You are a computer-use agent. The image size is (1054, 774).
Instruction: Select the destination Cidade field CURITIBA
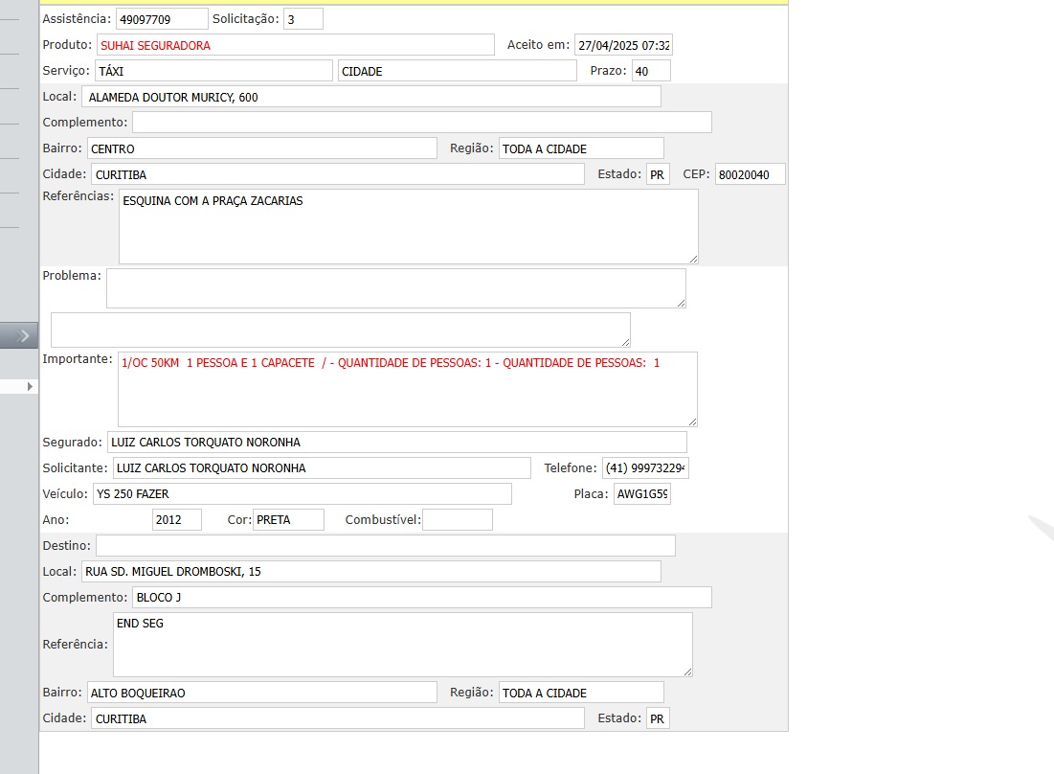pyautogui.click(x=337, y=718)
